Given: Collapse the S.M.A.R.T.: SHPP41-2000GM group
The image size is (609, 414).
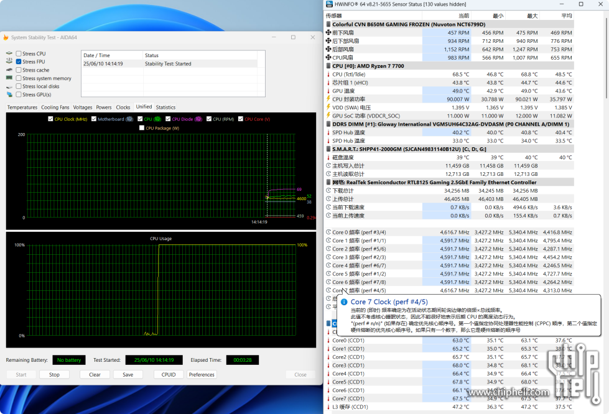Looking at the screenshot, I should [x=328, y=149].
